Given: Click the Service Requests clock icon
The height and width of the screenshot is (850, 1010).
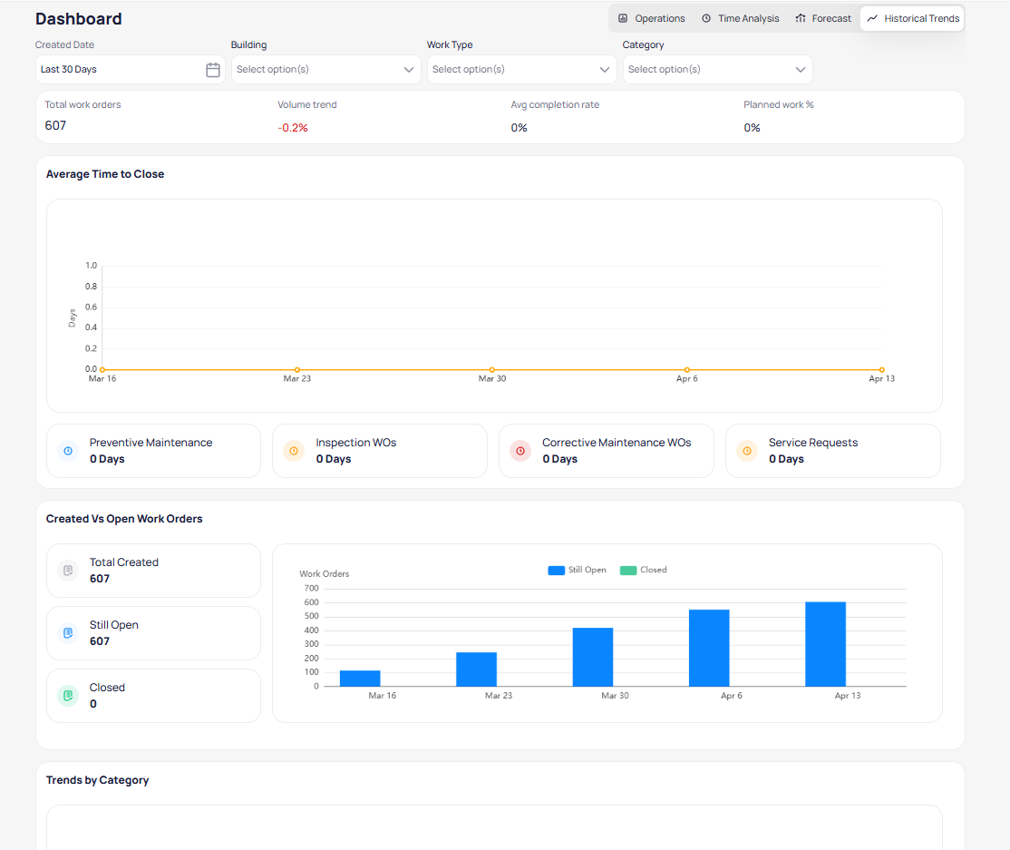Looking at the screenshot, I should tap(747, 451).
